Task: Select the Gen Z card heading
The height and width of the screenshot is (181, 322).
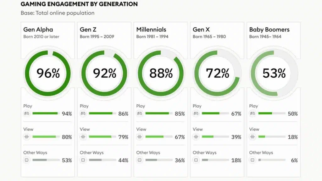Action: click(88, 30)
